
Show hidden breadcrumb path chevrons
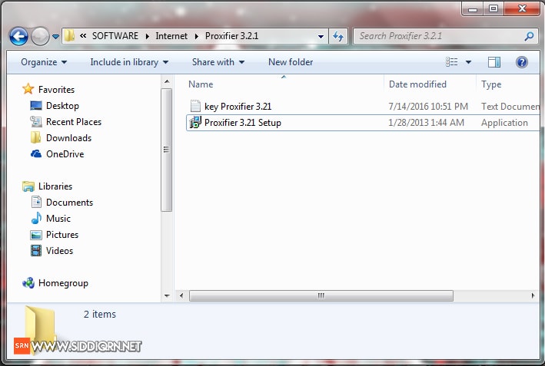(83, 36)
